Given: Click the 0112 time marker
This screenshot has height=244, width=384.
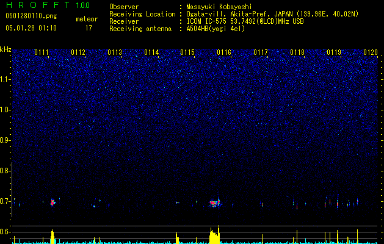Looking at the screenshot, I should coord(78,52).
